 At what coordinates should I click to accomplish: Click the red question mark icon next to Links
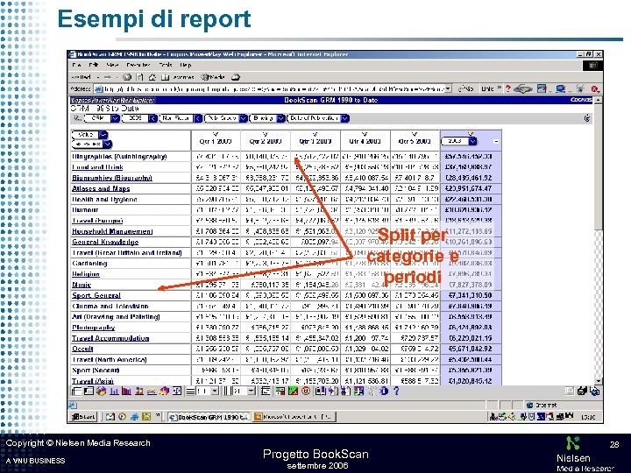coord(507,88)
